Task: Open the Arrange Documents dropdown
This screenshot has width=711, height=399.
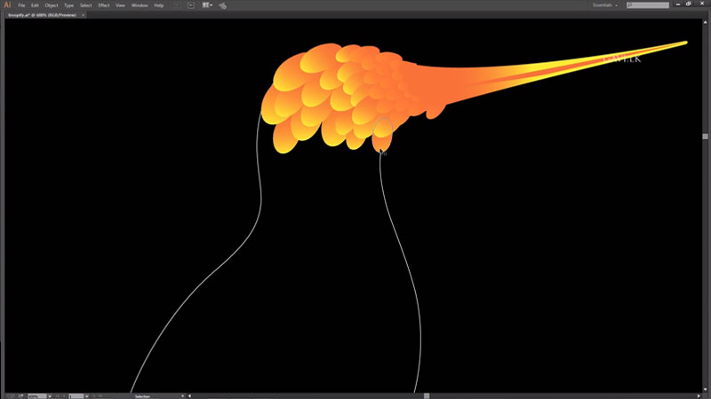Action: point(207,5)
